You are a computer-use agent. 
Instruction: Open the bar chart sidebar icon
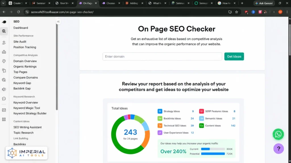[x=4, y=52]
